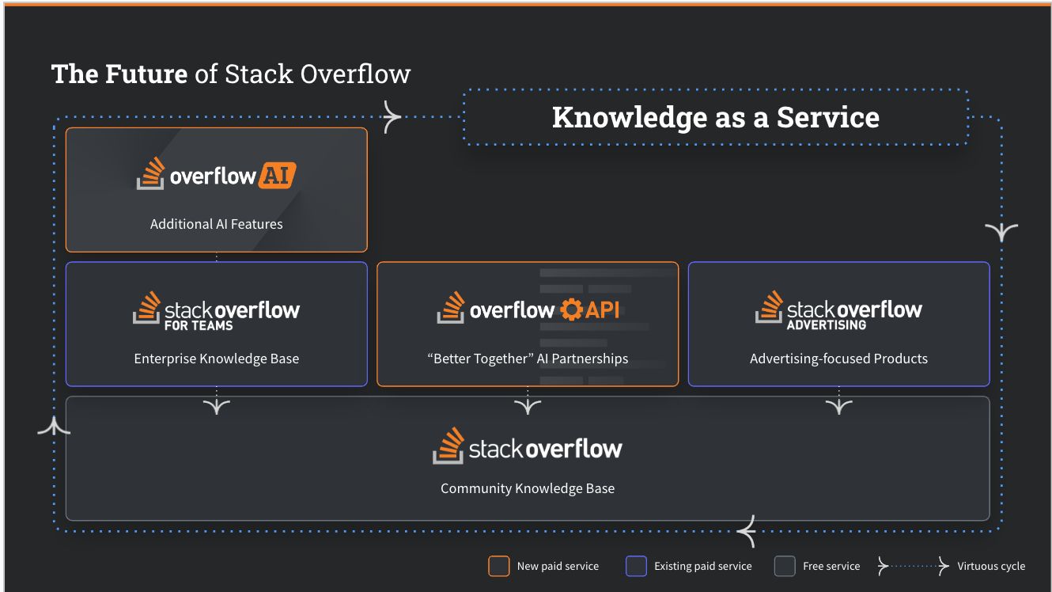Click the overflowAI logo
This screenshot has width=1052, height=592.
216,174
